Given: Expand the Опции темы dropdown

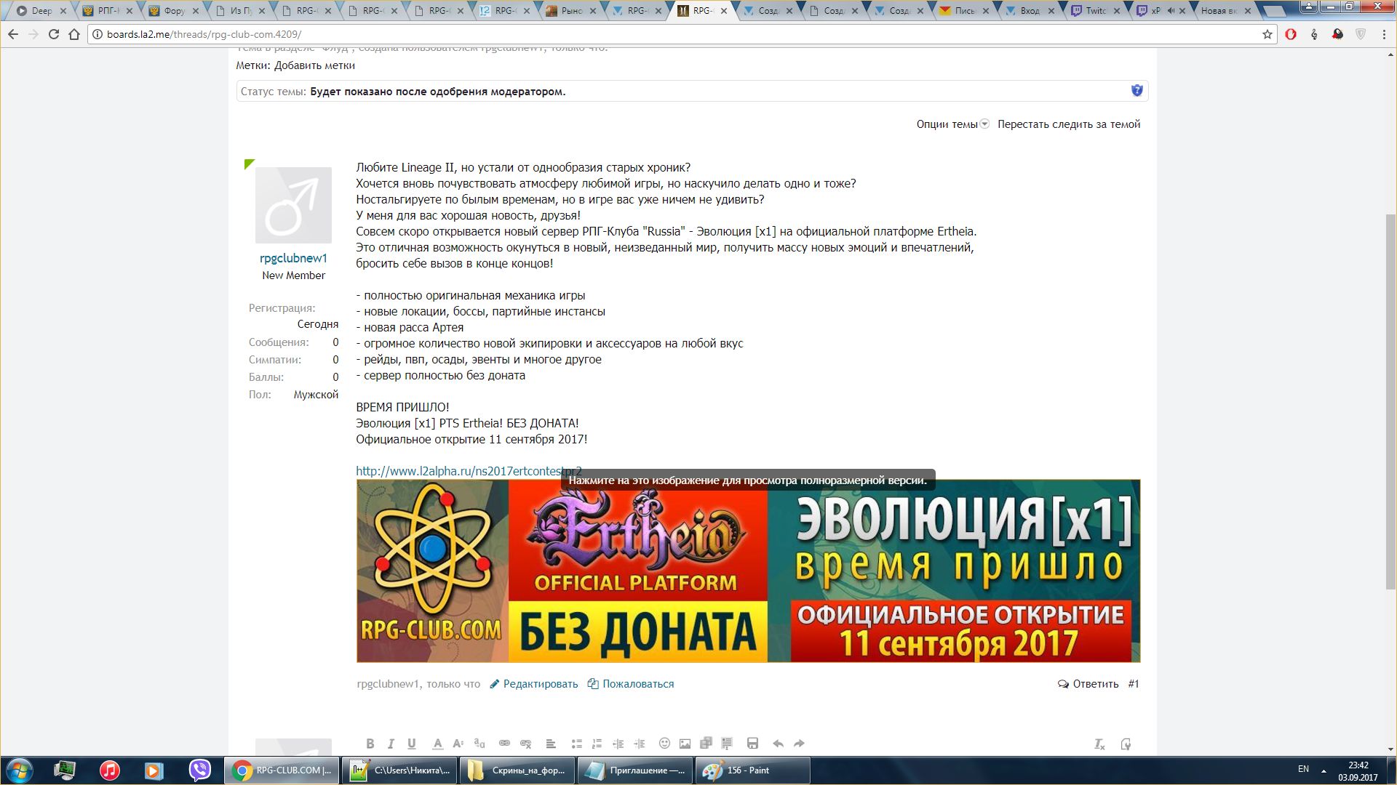Looking at the screenshot, I should [952, 124].
